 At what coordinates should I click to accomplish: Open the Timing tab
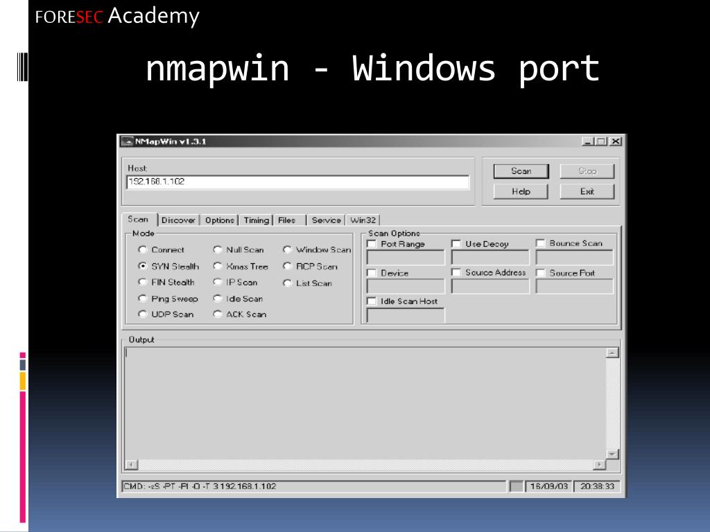[x=256, y=220]
